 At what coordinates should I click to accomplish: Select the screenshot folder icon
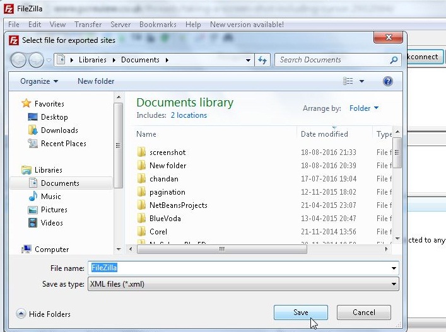141,152
